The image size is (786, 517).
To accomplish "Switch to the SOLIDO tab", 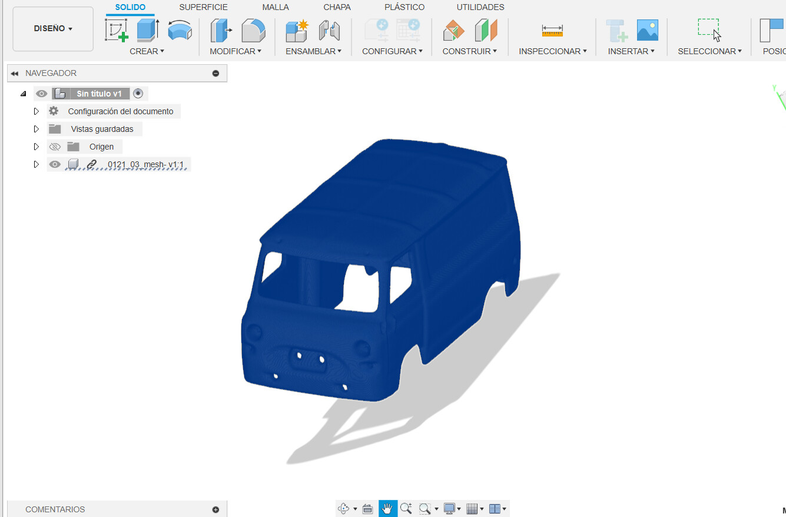I will [x=131, y=7].
